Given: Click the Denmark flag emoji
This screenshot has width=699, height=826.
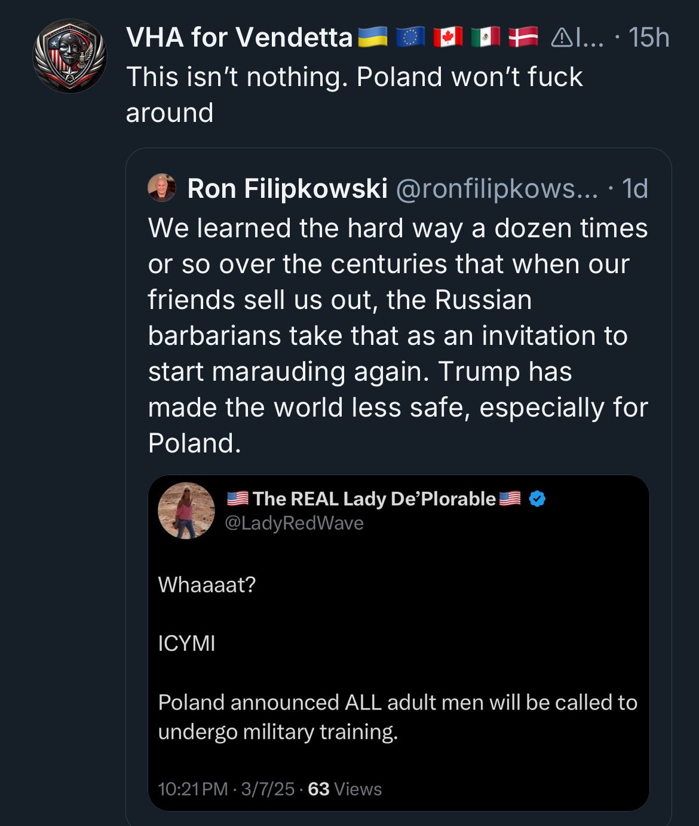Looking at the screenshot, I should (x=523, y=38).
